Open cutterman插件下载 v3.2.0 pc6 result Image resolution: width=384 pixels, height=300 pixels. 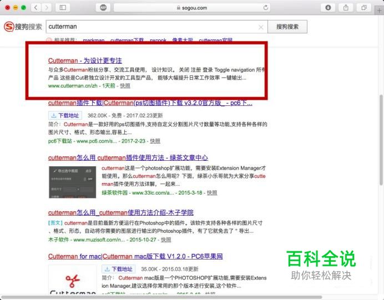150,103
